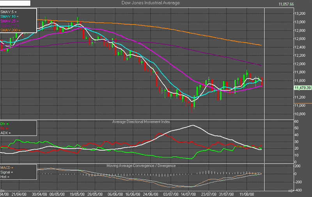
Task: Click the 06/06/08 date label
Action: pos(115,194)
